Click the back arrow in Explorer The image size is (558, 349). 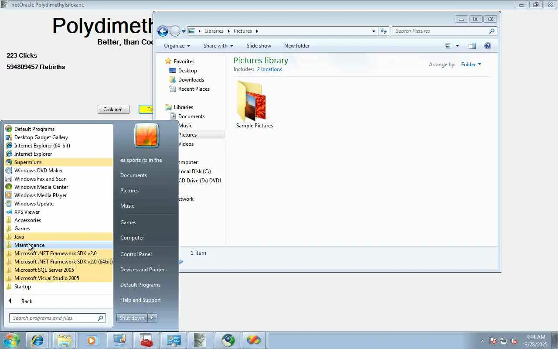pos(163,31)
